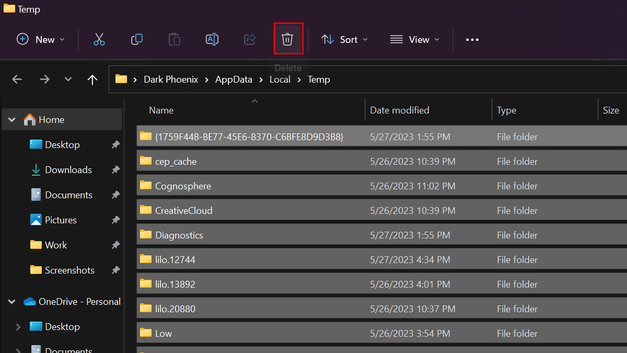Navigate back with left arrow
This screenshot has width=627, height=353.
click(17, 79)
